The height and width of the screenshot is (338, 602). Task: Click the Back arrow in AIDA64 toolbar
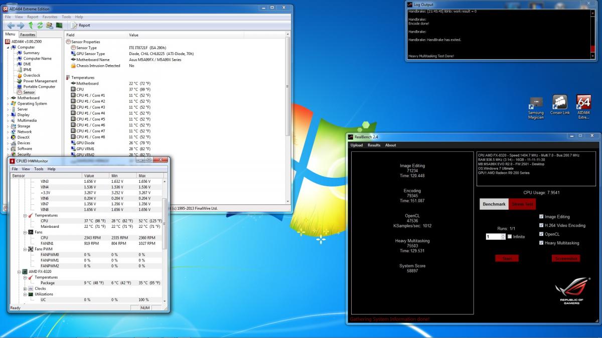11,25
